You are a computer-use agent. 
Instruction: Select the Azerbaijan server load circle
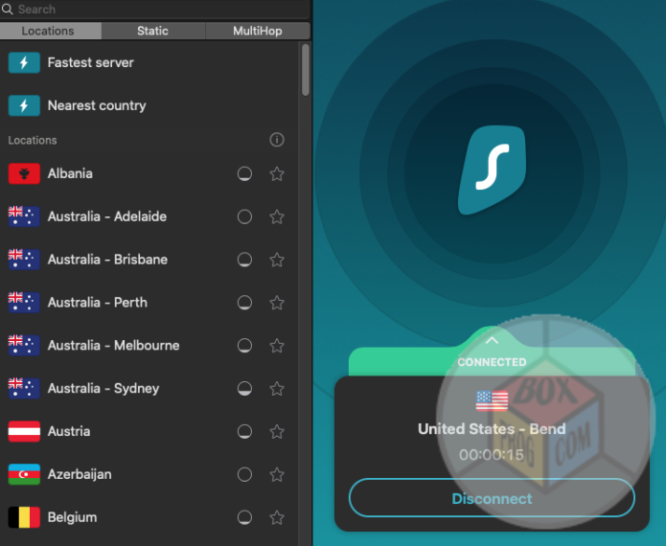tap(244, 475)
